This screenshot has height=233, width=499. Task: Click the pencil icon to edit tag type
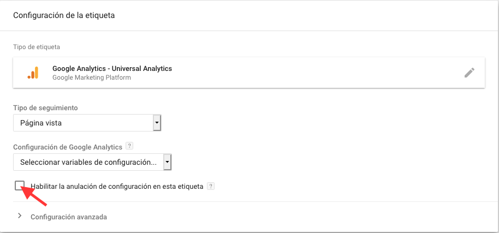470,73
